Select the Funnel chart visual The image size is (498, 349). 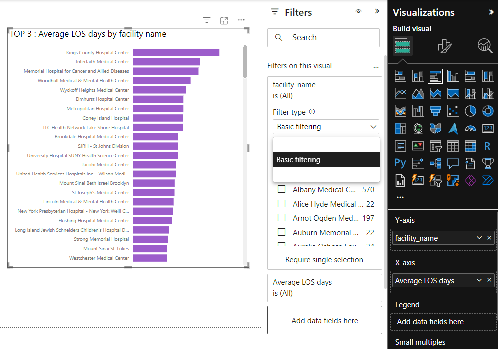tap(435, 111)
